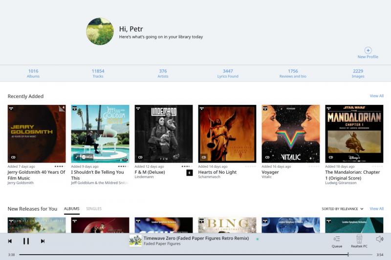Skip to the next track
This screenshot has height=260, width=391.
pos(43,241)
